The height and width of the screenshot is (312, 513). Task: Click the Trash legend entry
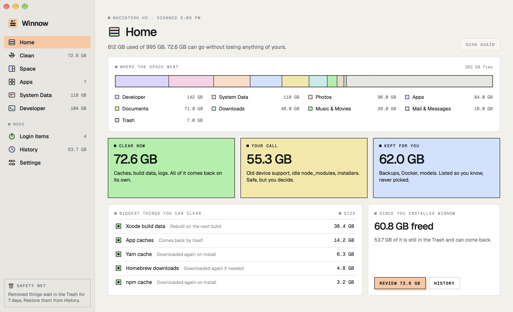tap(159, 120)
